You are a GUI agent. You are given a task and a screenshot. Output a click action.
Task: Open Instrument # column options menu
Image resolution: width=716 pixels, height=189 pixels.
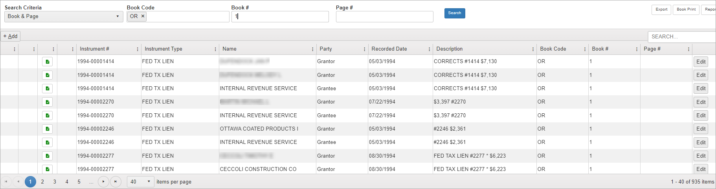[138, 49]
